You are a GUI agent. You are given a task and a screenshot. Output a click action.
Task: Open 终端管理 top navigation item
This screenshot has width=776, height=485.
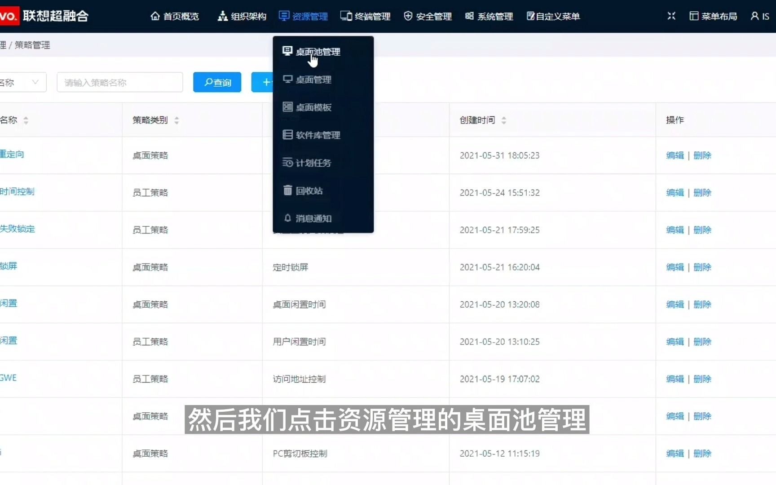click(365, 17)
